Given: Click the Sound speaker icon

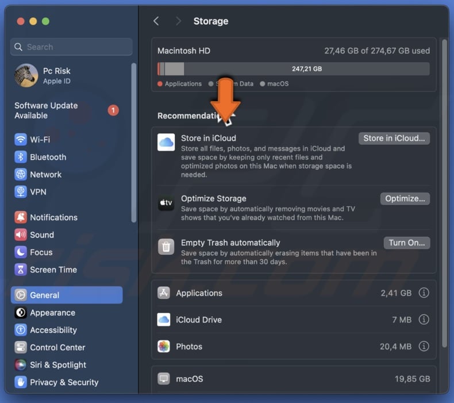Looking at the screenshot, I should 21,235.
